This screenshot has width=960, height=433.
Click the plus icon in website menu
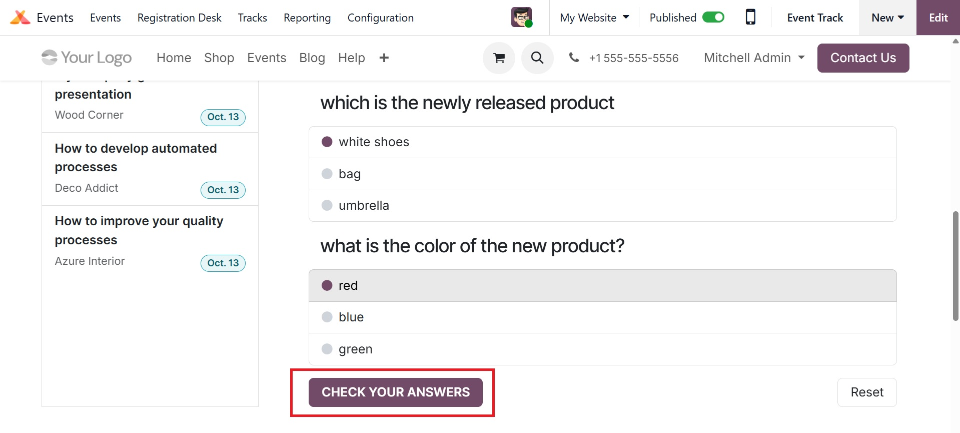coord(384,58)
